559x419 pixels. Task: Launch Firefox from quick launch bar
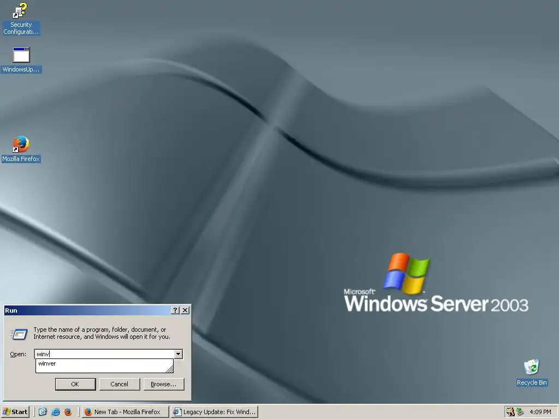click(68, 412)
